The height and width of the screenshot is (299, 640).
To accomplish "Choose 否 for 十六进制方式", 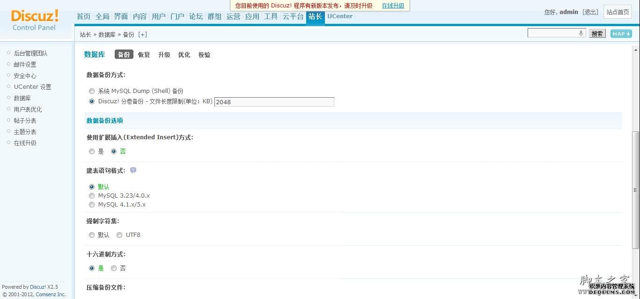I will tap(114, 268).
